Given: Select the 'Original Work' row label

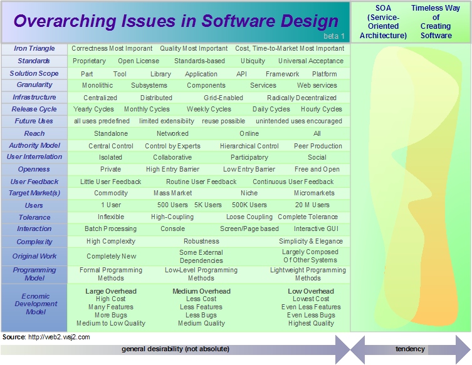Looking at the screenshot, I should (34, 256).
